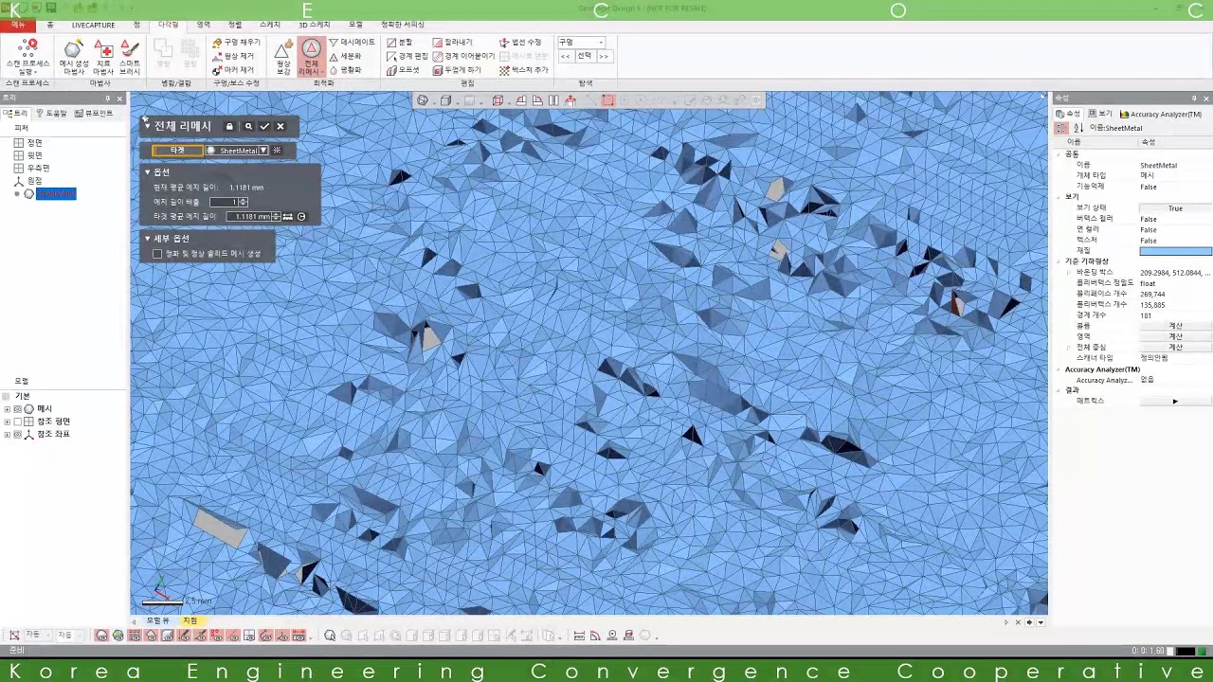Screen dimensions: 1213x682
Task: Click the 재질 blue color swatch
Action: point(1175,251)
